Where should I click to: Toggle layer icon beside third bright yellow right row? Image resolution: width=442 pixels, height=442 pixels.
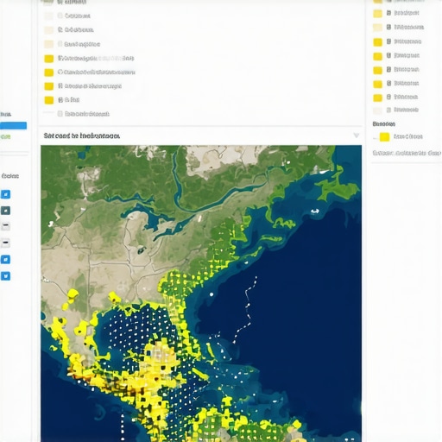388,69
